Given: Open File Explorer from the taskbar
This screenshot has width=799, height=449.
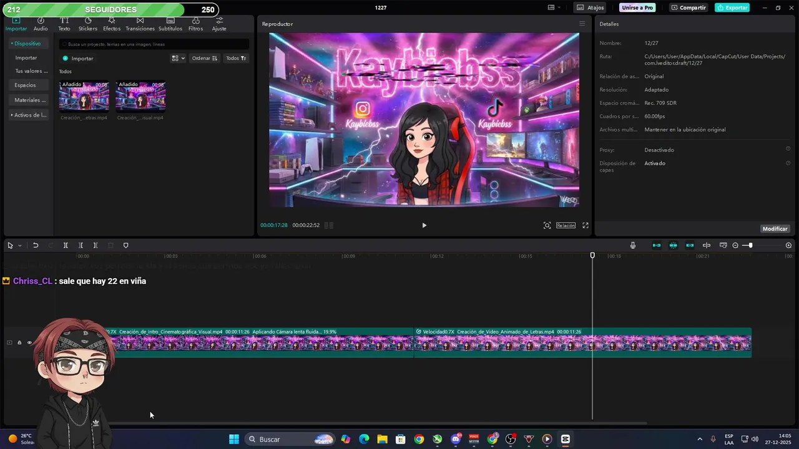Looking at the screenshot, I should click(x=382, y=439).
